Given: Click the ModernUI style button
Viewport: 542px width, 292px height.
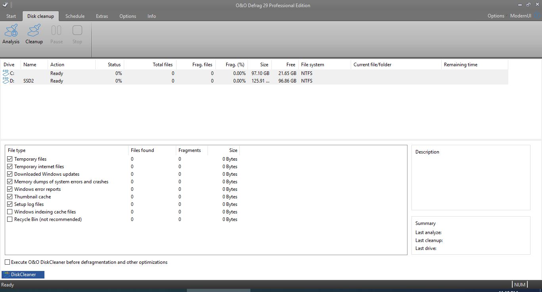Looking at the screenshot, I should (521, 16).
